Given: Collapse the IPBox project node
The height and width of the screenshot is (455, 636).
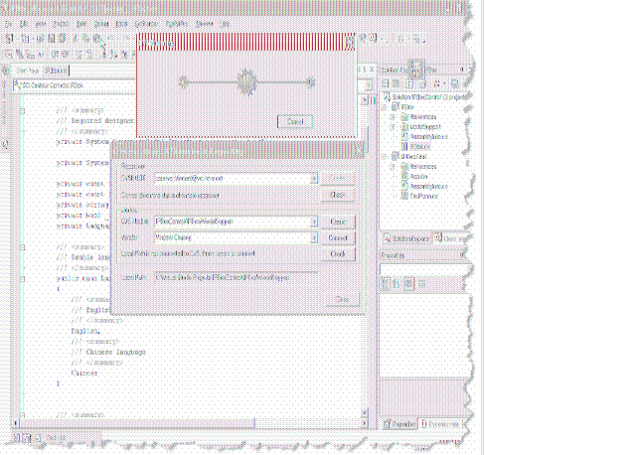Looking at the screenshot, I should pos(385,107).
